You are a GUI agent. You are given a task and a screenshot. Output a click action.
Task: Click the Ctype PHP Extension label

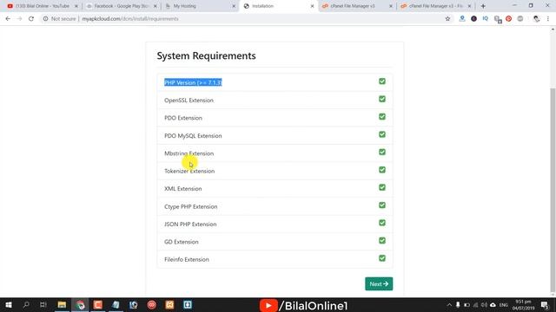point(191,206)
